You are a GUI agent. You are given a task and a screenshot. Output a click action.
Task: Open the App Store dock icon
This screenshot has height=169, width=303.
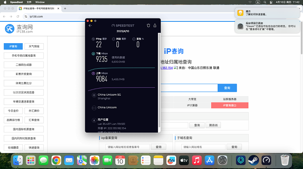pos(209,160)
